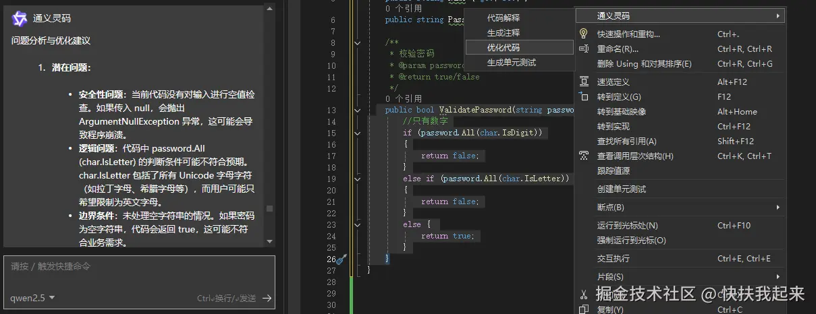This screenshot has height=314, width=816.
Task: Click the go to definition icon beside 转到定义
Action: (584, 96)
